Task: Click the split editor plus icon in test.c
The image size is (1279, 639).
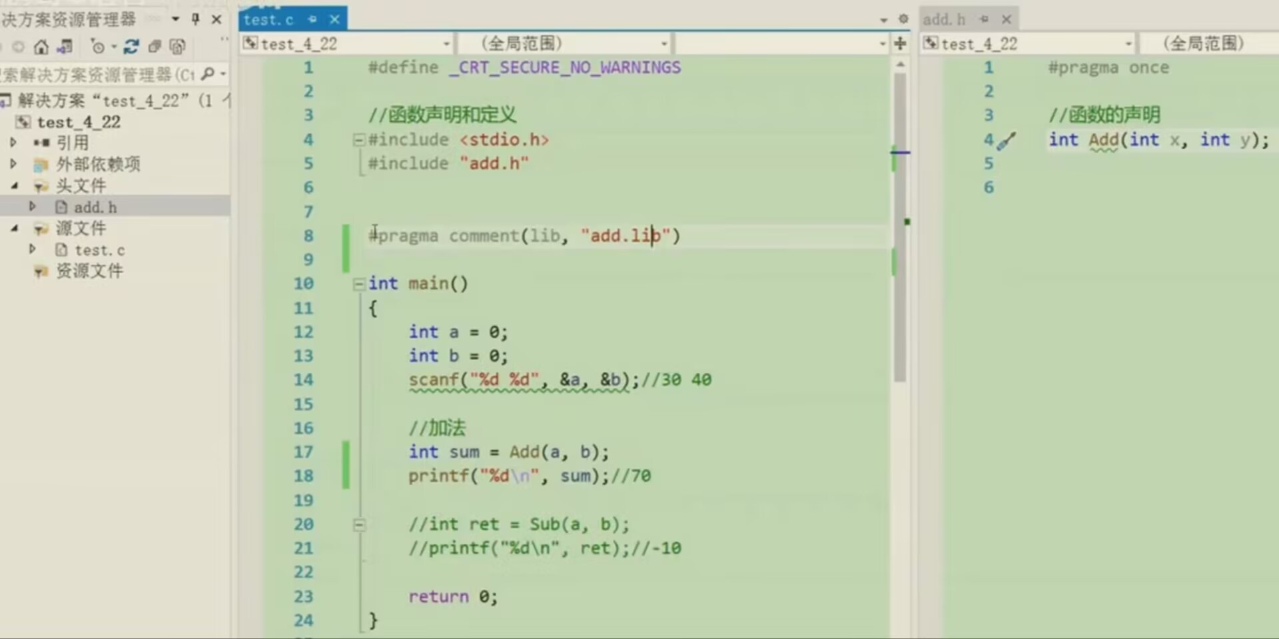Action: [900, 44]
